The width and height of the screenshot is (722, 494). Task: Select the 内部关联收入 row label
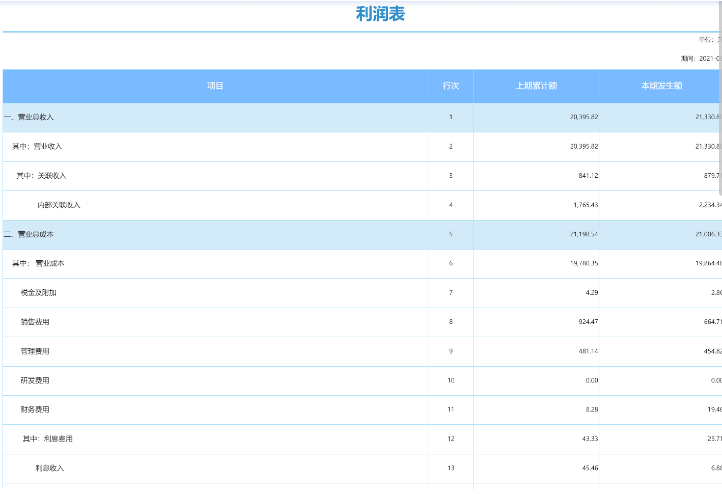point(59,205)
